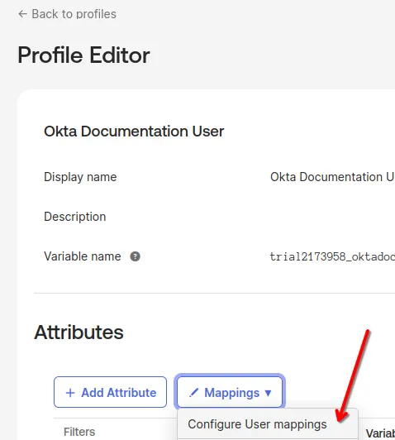This screenshot has width=395, height=440.
Task: Click the Display name value text
Action: [x=332, y=177]
